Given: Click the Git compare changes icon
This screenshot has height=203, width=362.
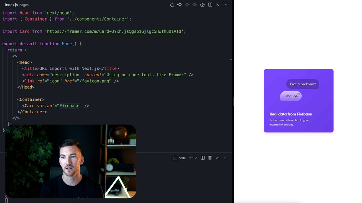Looking at the screenshot, I should click(x=172, y=5).
